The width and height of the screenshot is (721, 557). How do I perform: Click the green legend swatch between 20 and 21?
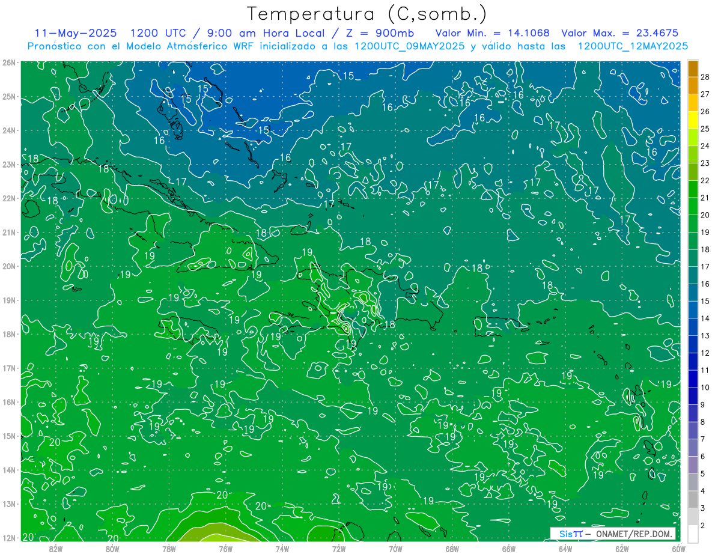pyautogui.click(x=693, y=206)
